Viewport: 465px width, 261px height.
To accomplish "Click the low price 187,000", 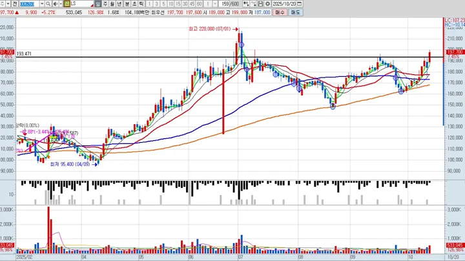I will 262,12.
